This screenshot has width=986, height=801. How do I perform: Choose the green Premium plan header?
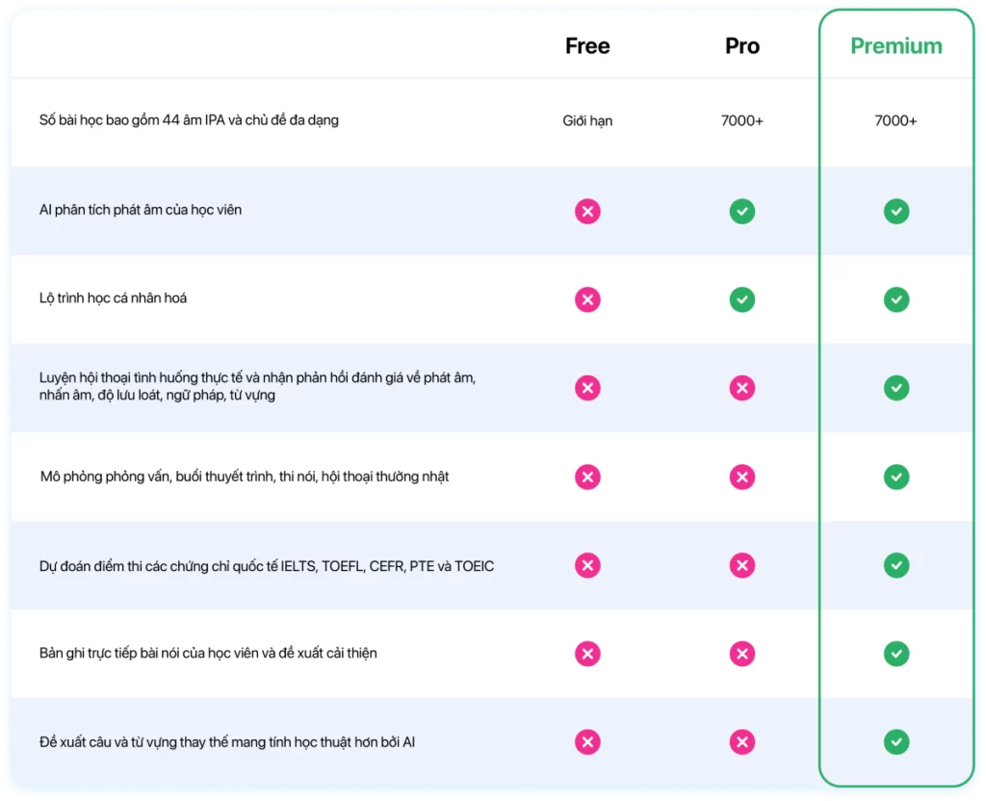point(896,46)
